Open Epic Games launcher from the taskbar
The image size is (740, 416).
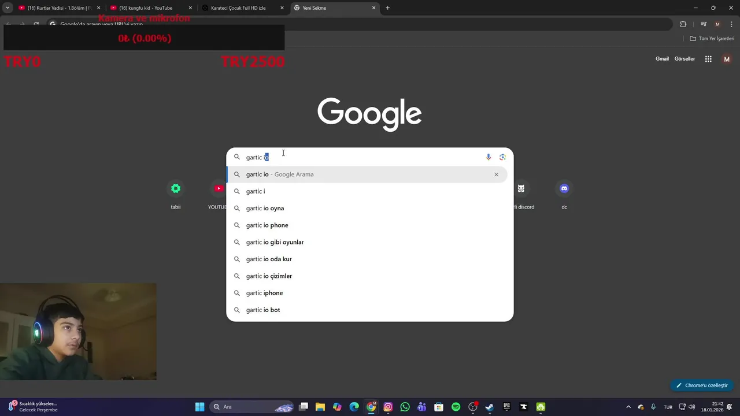(506, 407)
